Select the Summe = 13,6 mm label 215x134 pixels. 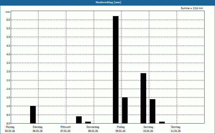pos(192,8)
